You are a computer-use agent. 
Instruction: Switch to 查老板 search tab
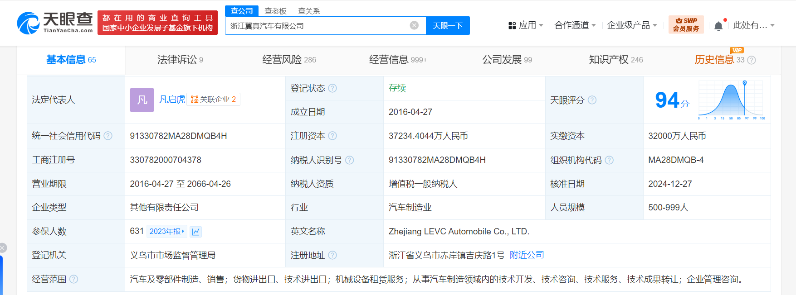tap(275, 11)
